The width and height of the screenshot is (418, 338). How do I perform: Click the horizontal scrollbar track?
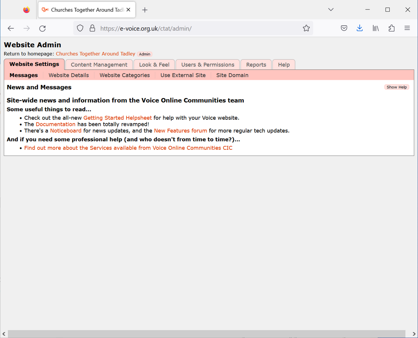[206, 334]
